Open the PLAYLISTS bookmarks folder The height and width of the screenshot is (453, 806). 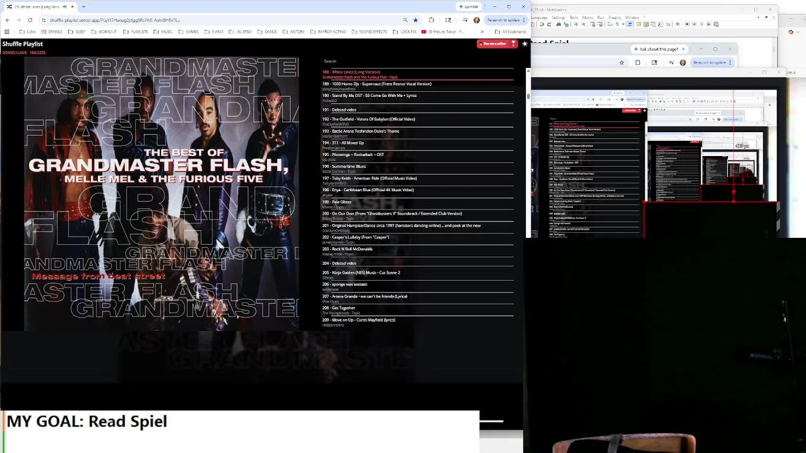click(x=135, y=31)
